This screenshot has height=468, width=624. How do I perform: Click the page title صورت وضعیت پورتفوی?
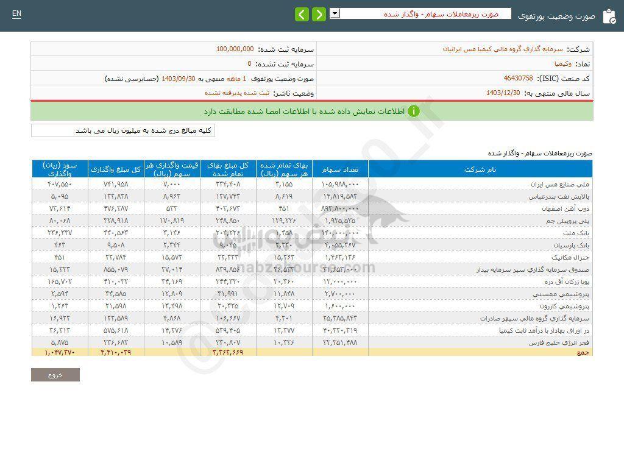556,16
